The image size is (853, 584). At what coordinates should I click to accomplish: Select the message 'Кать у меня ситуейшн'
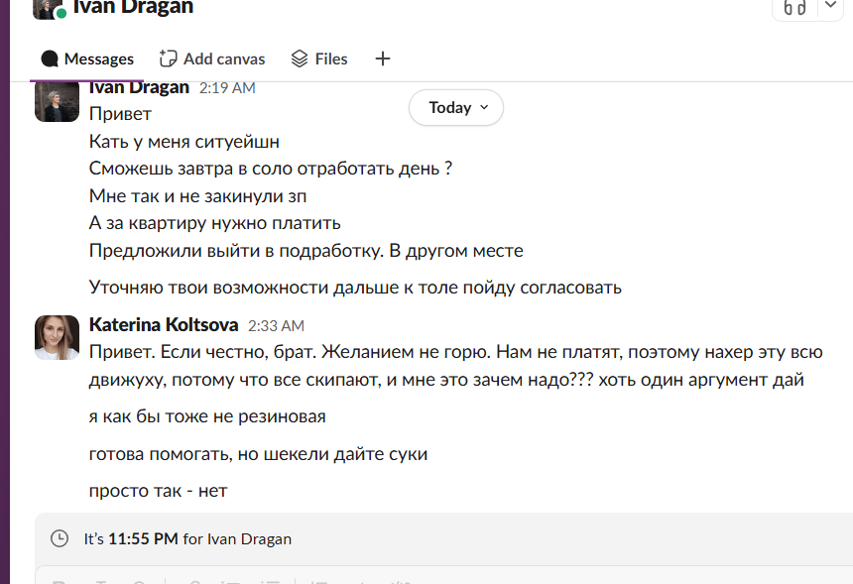click(183, 142)
